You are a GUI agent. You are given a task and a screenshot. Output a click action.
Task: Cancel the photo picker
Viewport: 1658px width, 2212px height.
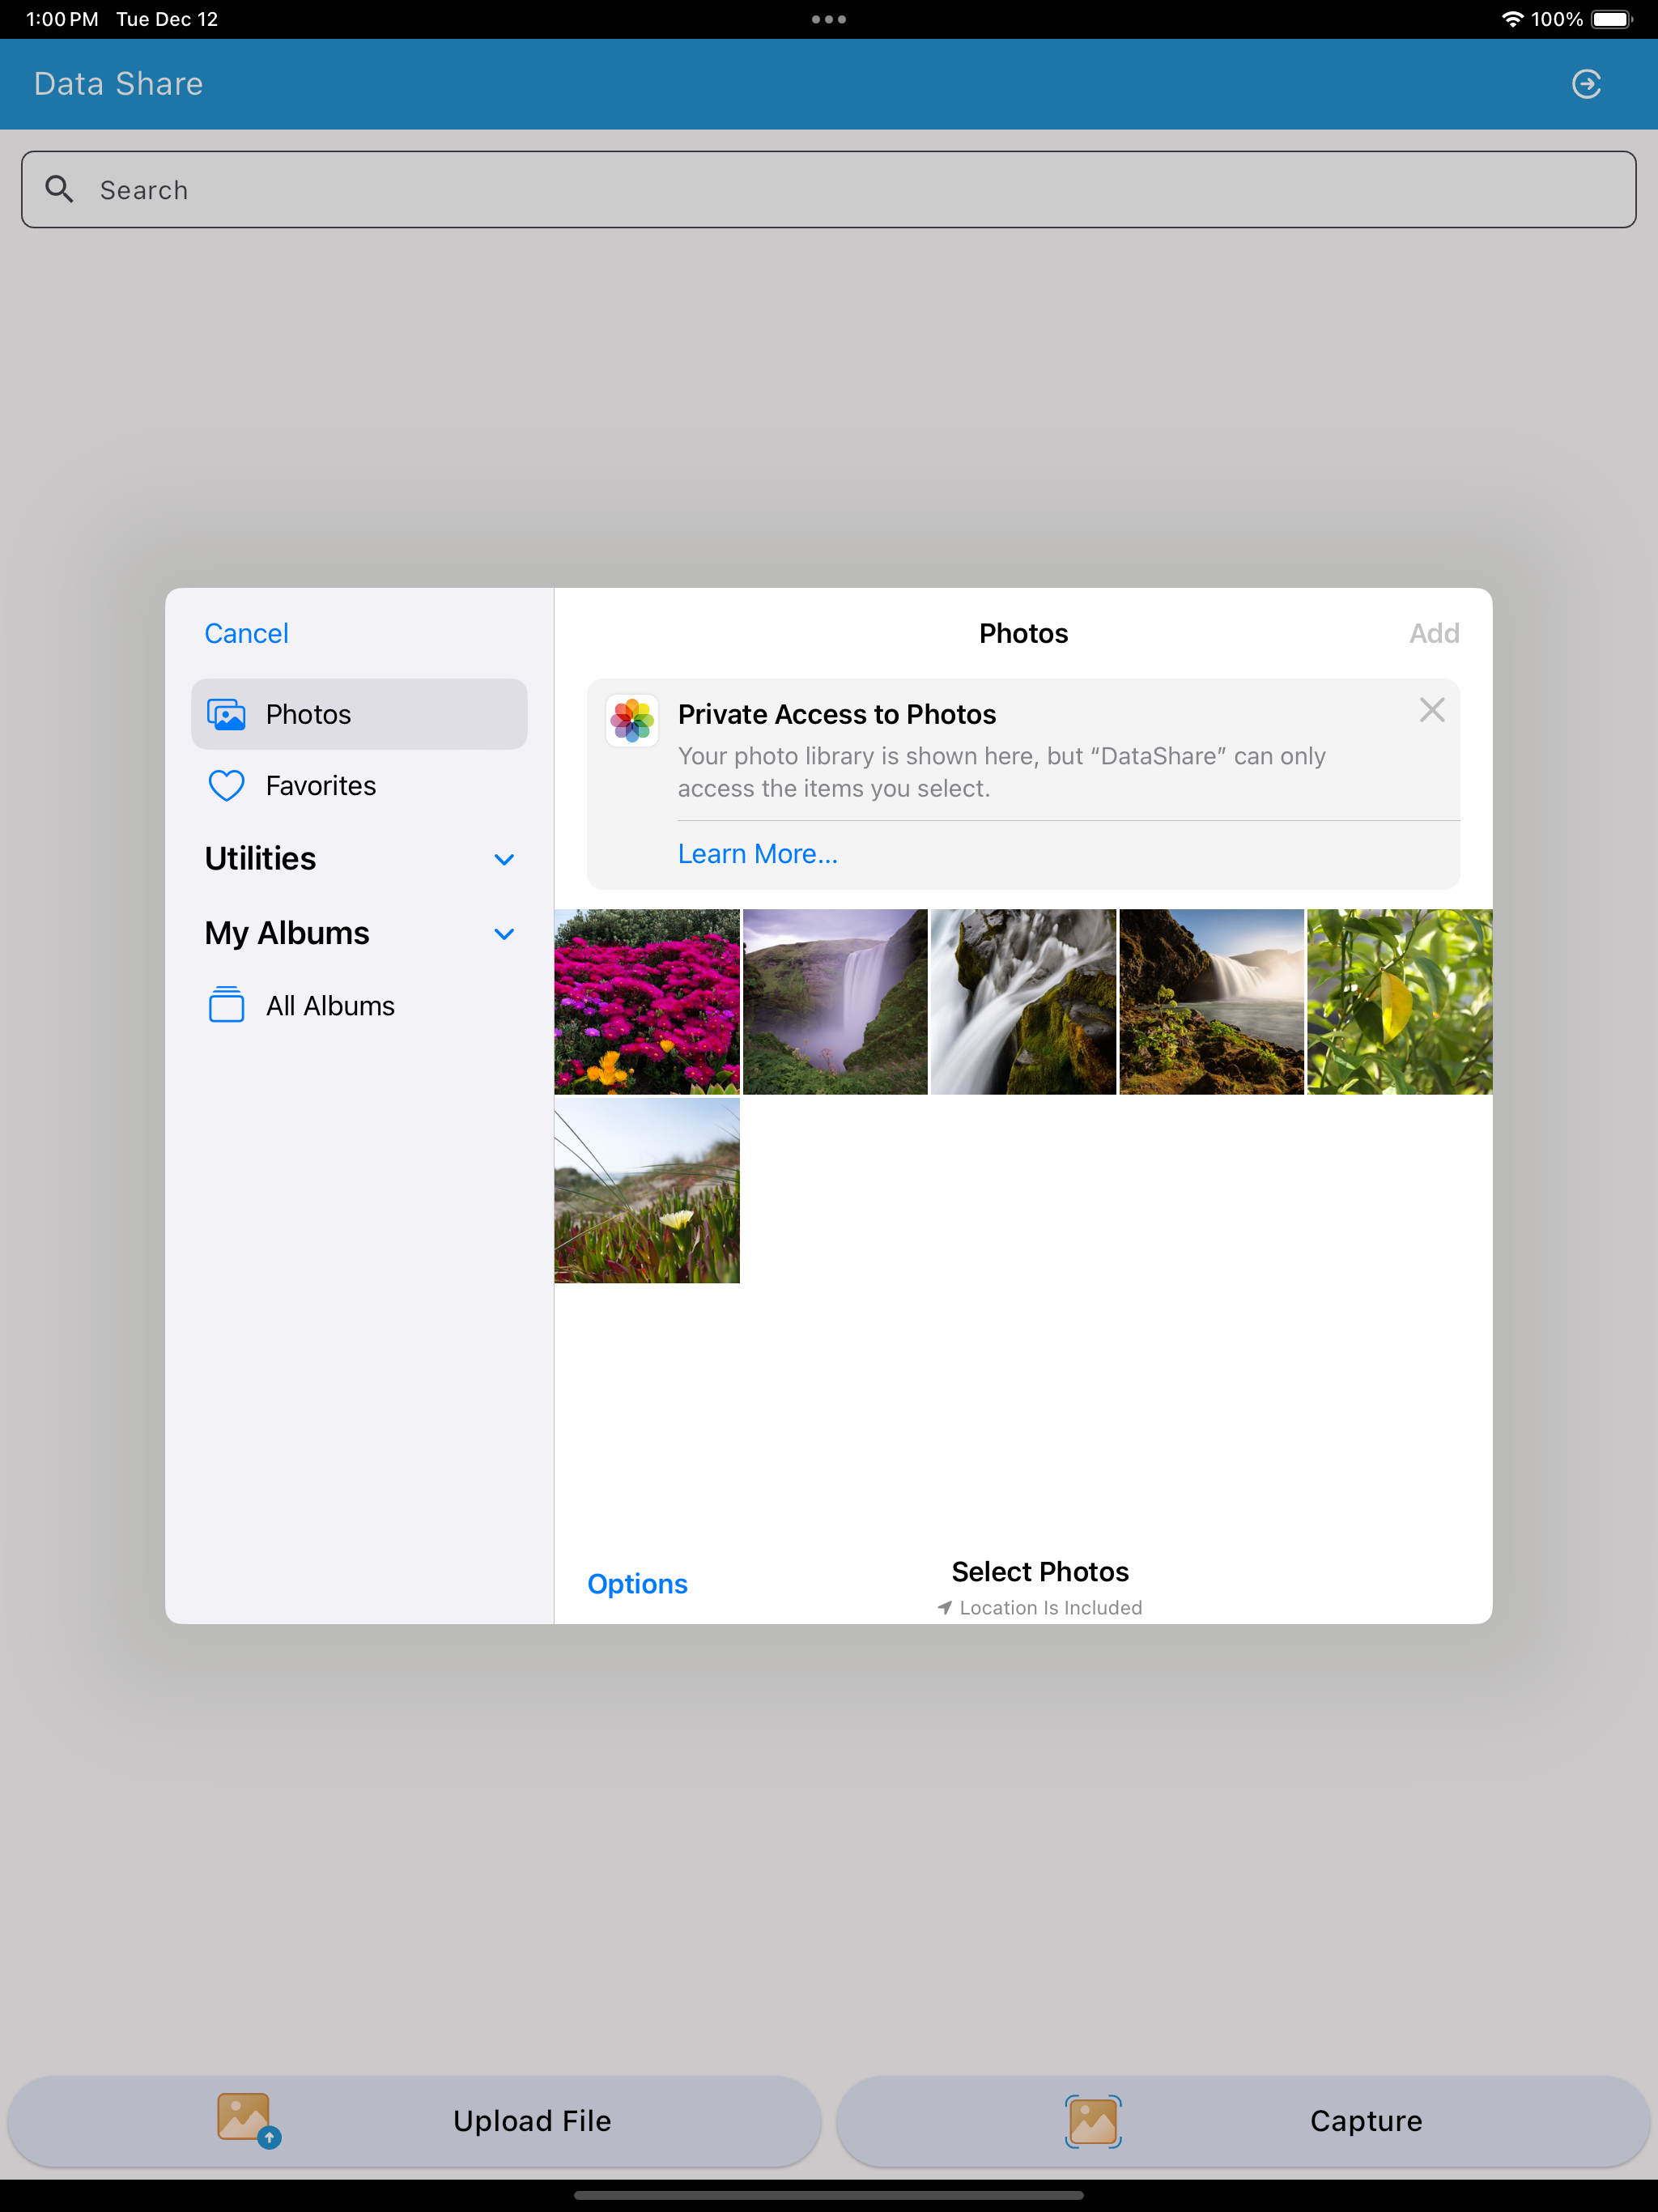tap(246, 633)
